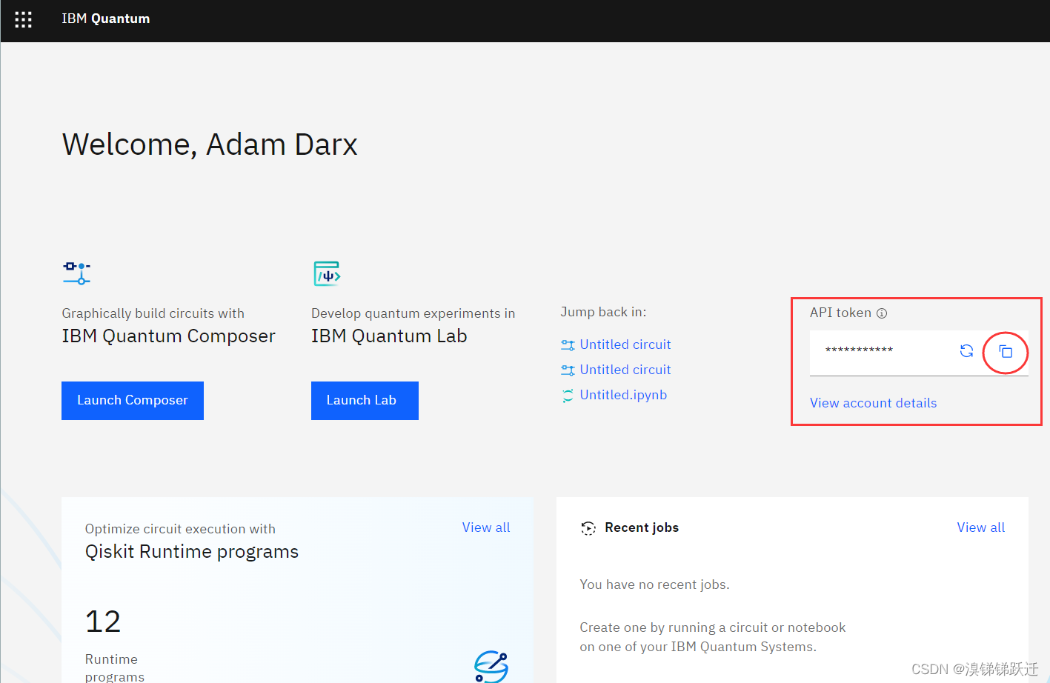Copy the API token to clipboard
This screenshot has width=1050, height=683.
point(1006,352)
